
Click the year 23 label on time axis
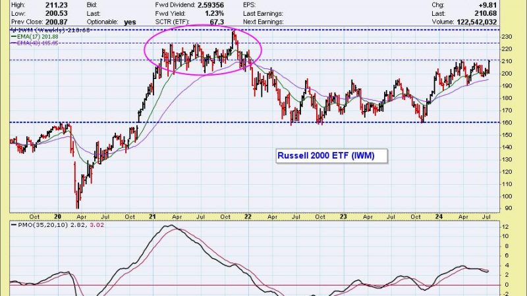point(343,217)
